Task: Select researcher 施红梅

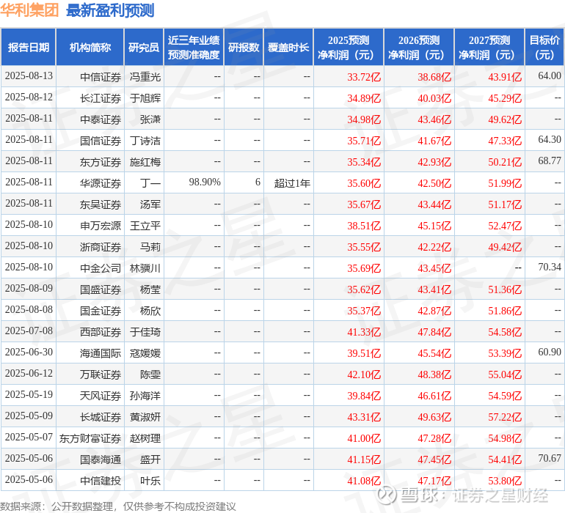Action: (x=145, y=162)
